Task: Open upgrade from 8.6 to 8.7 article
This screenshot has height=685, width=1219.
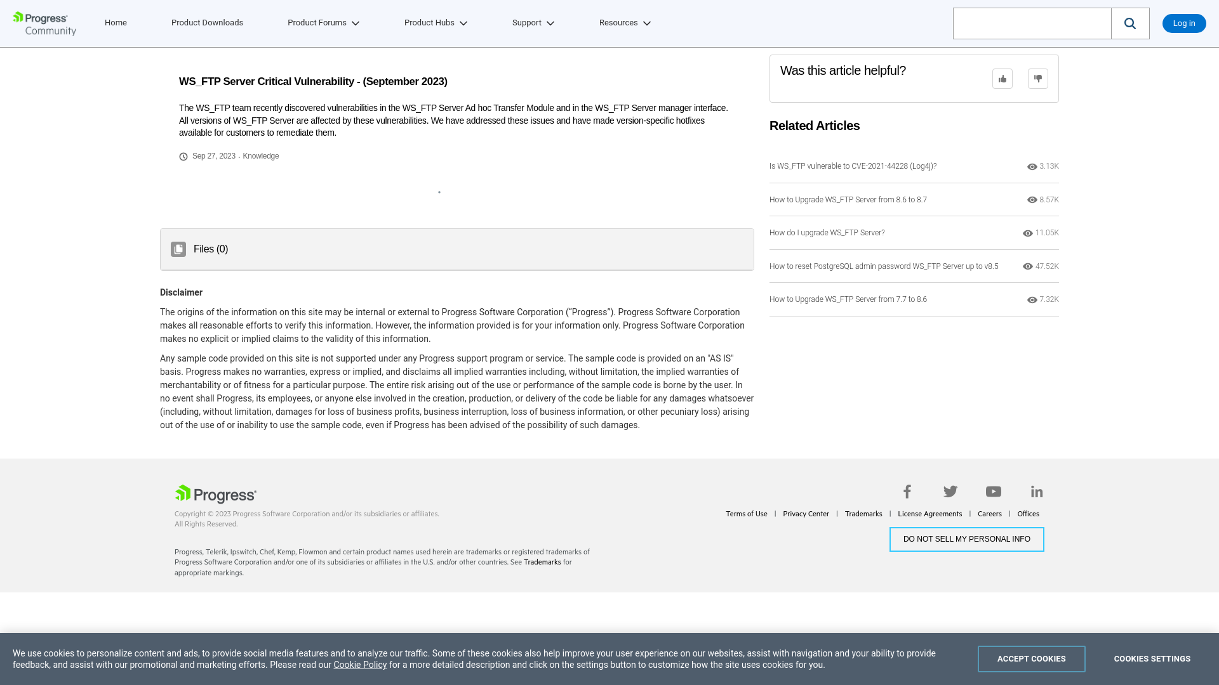Action: tap(848, 200)
